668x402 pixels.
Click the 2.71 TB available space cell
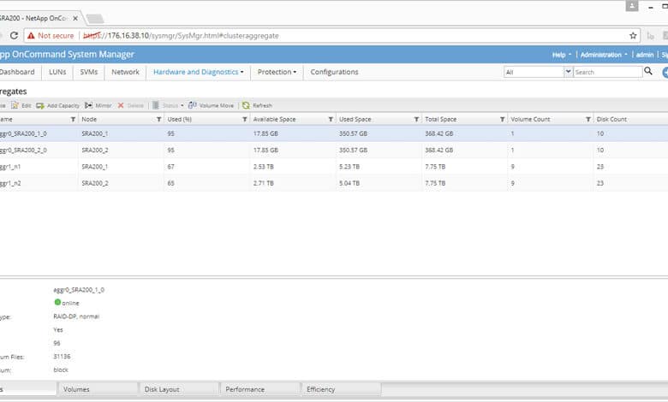click(x=263, y=183)
